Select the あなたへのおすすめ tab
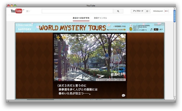Screen dimensions: 182x111 coord(81,18)
